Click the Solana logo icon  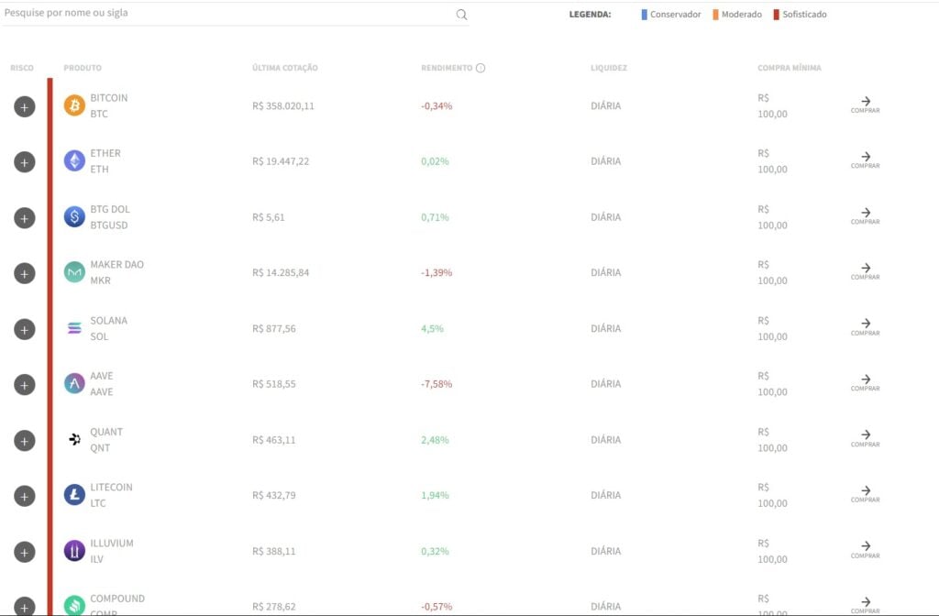coord(74,328)
